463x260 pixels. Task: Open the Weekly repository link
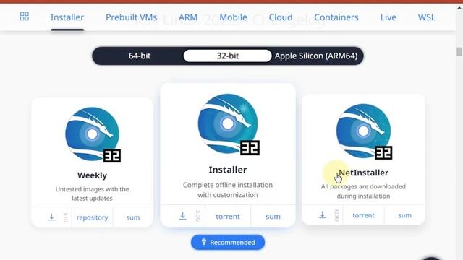[92, 217]
